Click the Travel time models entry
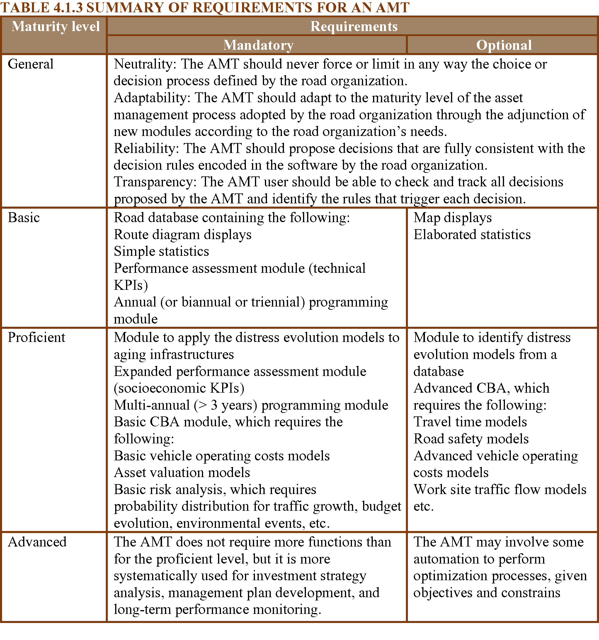599x640 pixels. pos(470,422)
